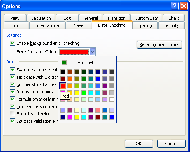Pick the Blue swatch ending bottom row
The image size is (190, 152).
[x=112, y=117]
